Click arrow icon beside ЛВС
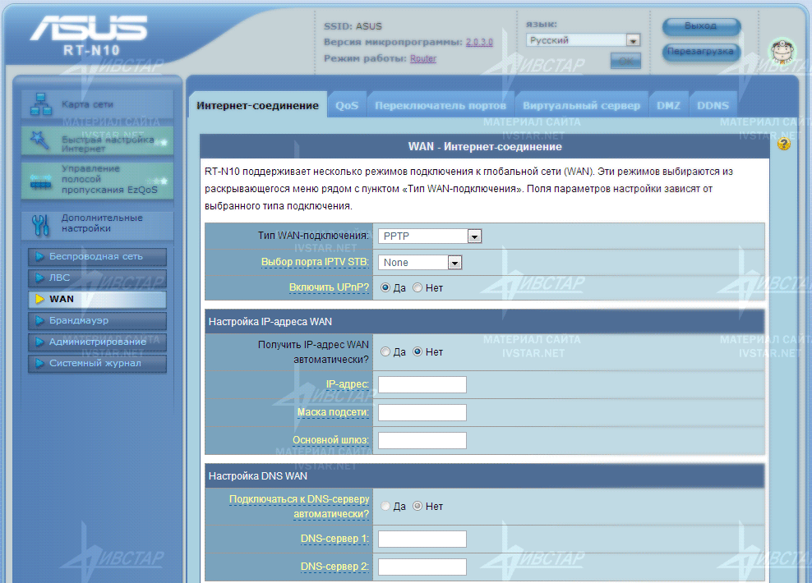 point(39,278)
